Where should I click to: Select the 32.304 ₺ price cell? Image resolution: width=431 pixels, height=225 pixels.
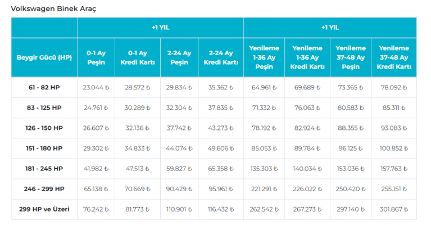(179, 108)
